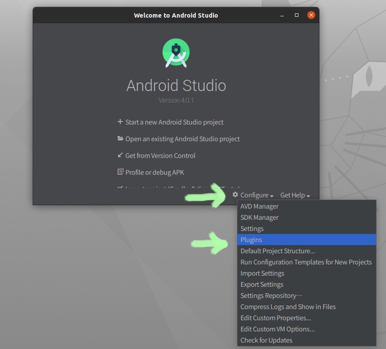386x349 pixels.
Task: Click the plus icon beside Start a new project
Action: point(120,122)
